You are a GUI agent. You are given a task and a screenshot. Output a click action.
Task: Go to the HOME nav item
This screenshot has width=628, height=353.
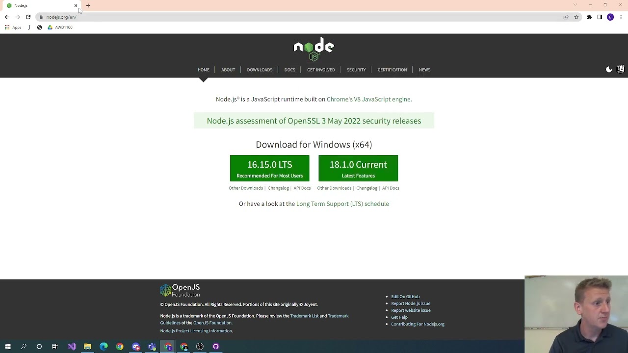[204, 70]
